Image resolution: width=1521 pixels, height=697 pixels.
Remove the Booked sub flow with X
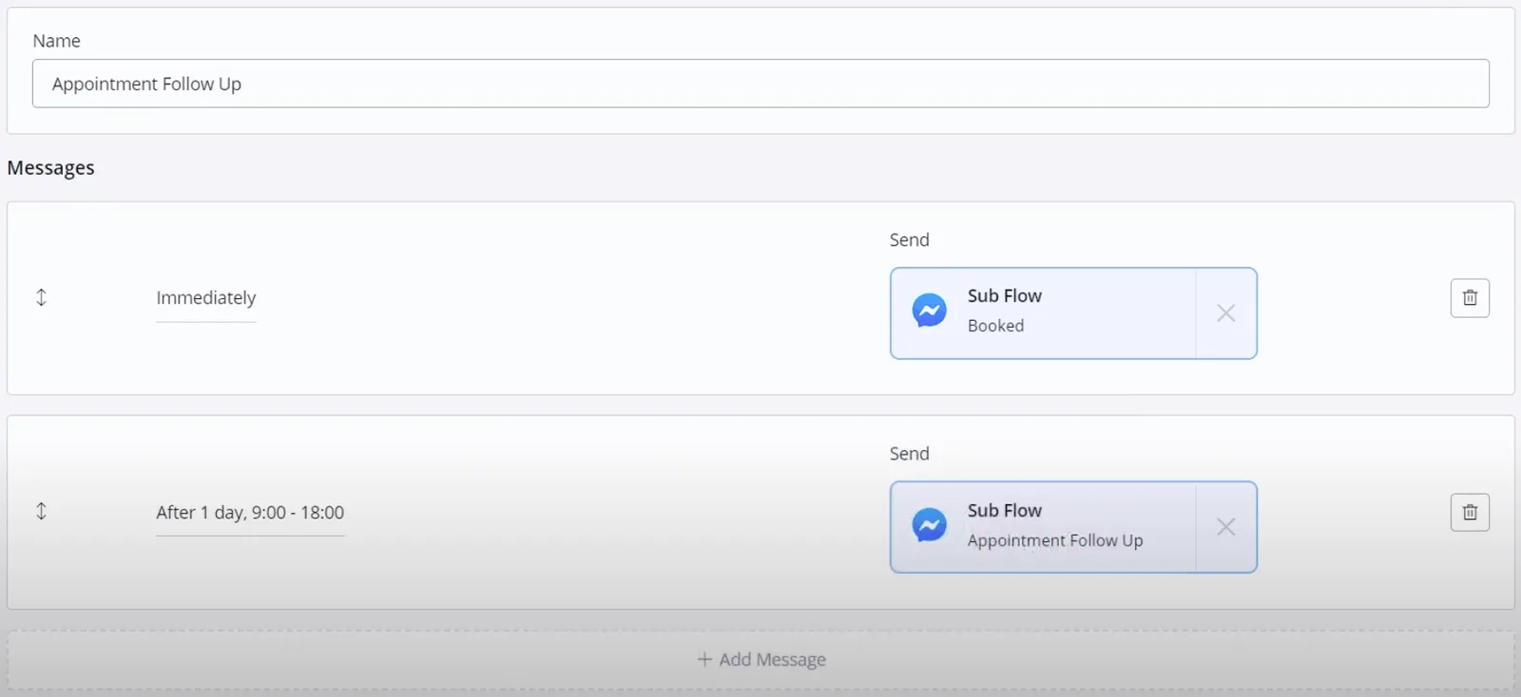pyautogui.click(x=1226, y=313)
